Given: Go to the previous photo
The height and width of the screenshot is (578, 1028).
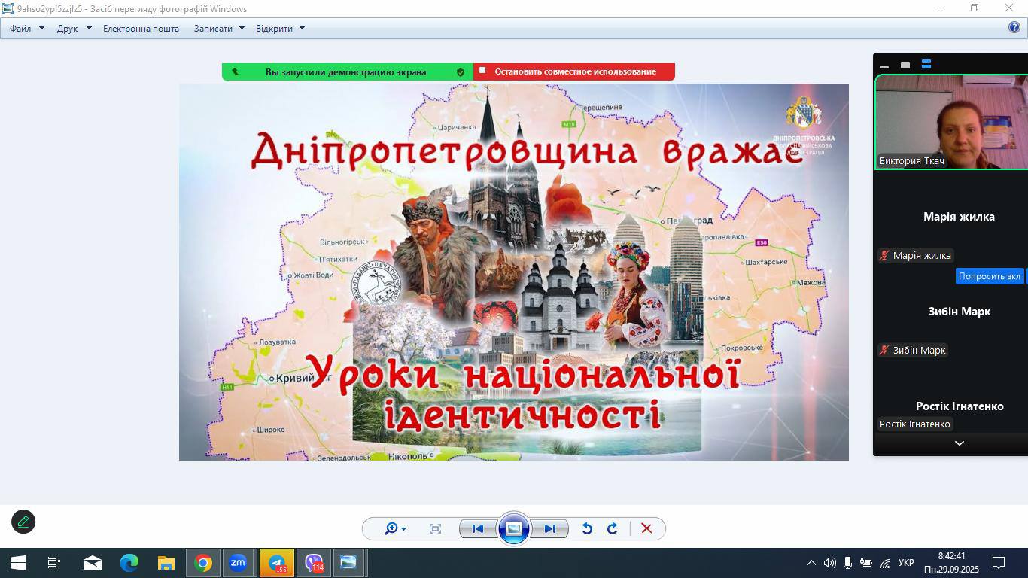Looking at the screenshot, I should tap(477, 528).
